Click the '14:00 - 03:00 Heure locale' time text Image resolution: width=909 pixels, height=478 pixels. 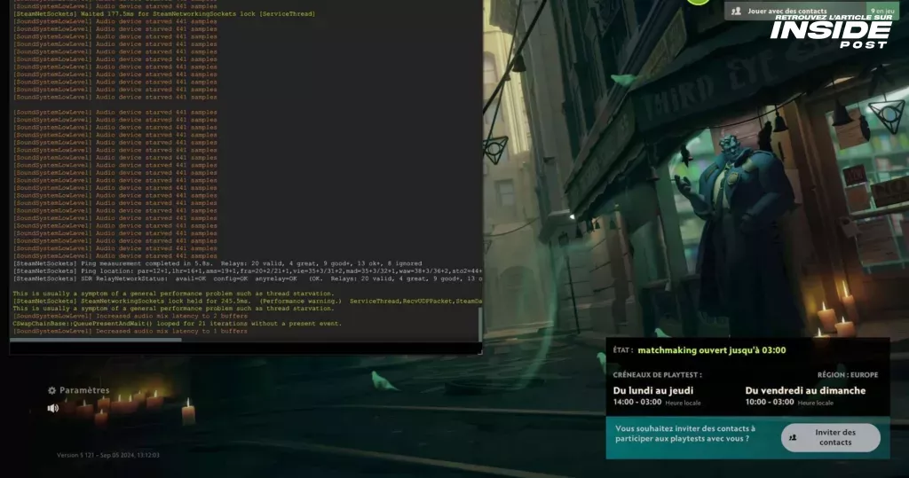pyautogui.click(x=656, y=402)
